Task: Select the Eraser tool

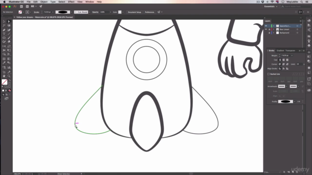Action: (x=9, y=42)
